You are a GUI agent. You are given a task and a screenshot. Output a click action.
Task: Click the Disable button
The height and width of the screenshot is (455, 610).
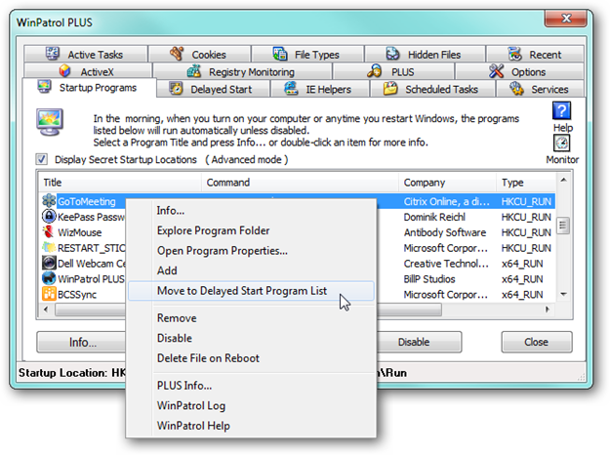pos(419,342)
